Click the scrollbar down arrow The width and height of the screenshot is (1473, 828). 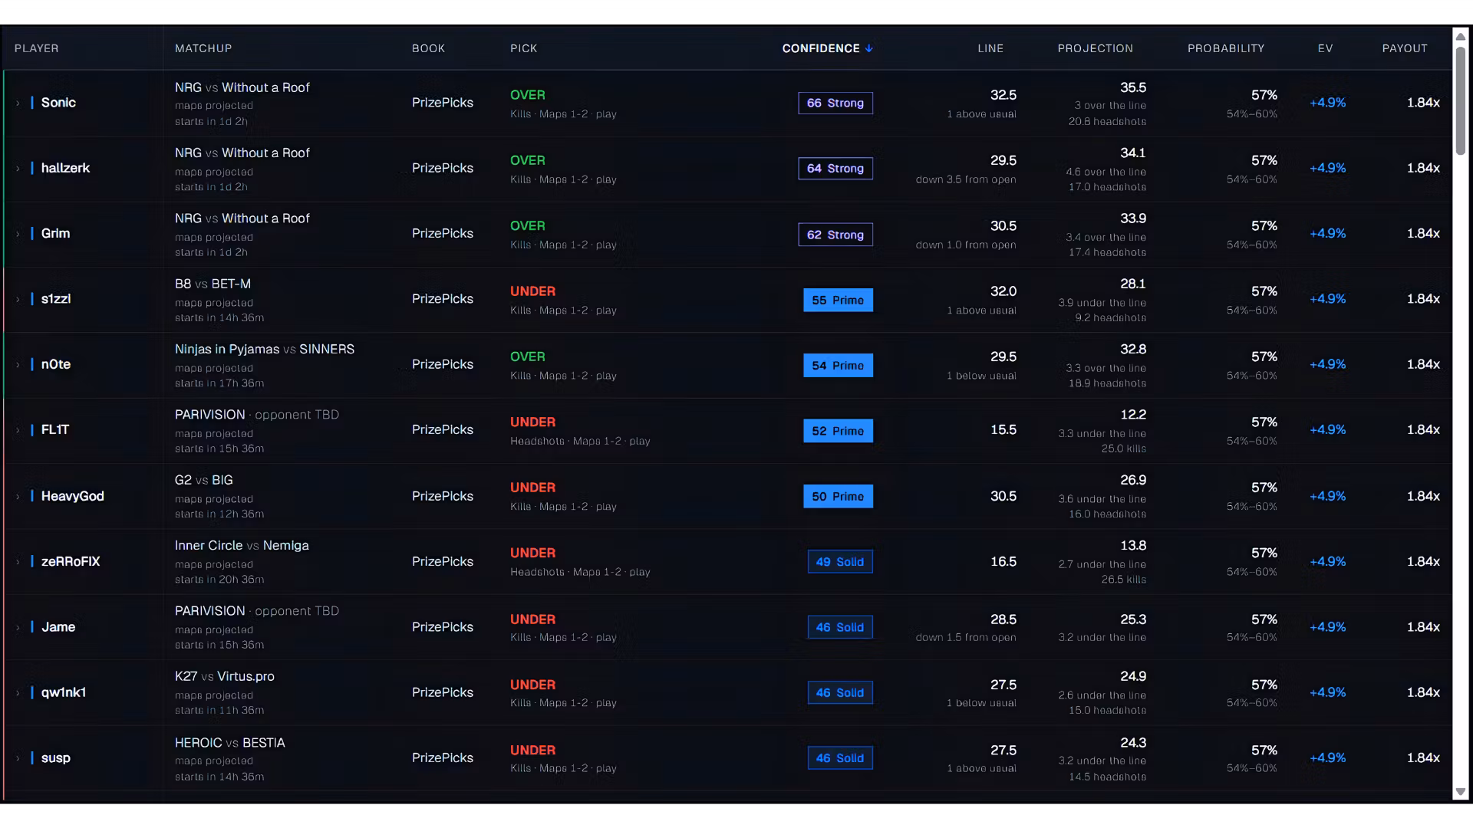click(1460, 792)
